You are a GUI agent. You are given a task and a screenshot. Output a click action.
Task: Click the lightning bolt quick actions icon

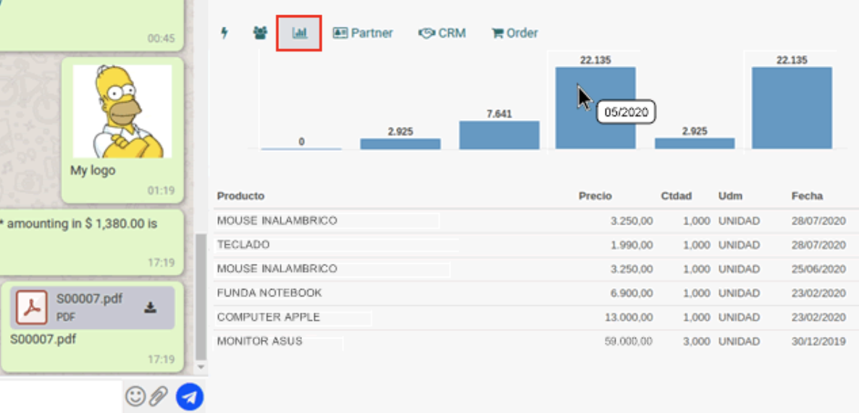[x=224, y=33]
